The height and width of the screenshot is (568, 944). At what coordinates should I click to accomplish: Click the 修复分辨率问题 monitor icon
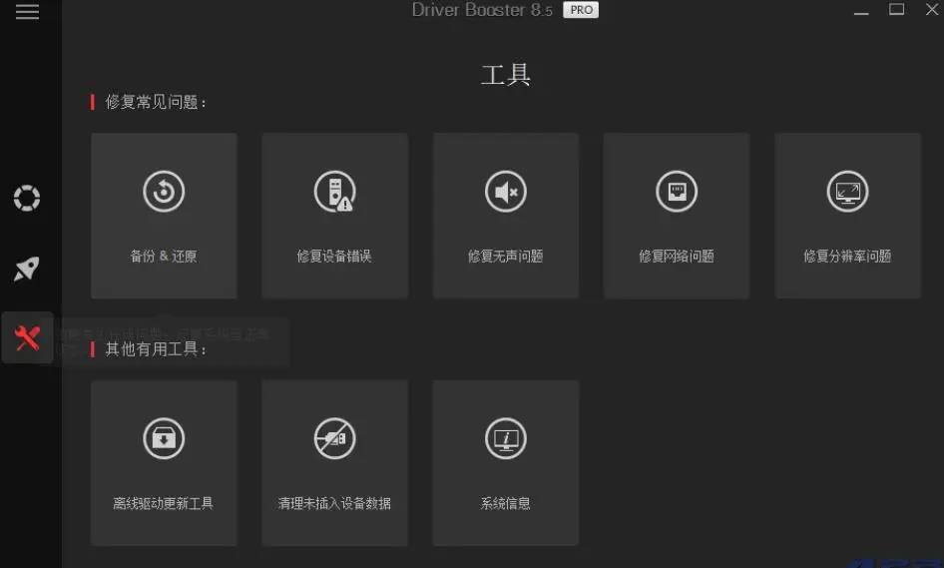click(847, 192)
